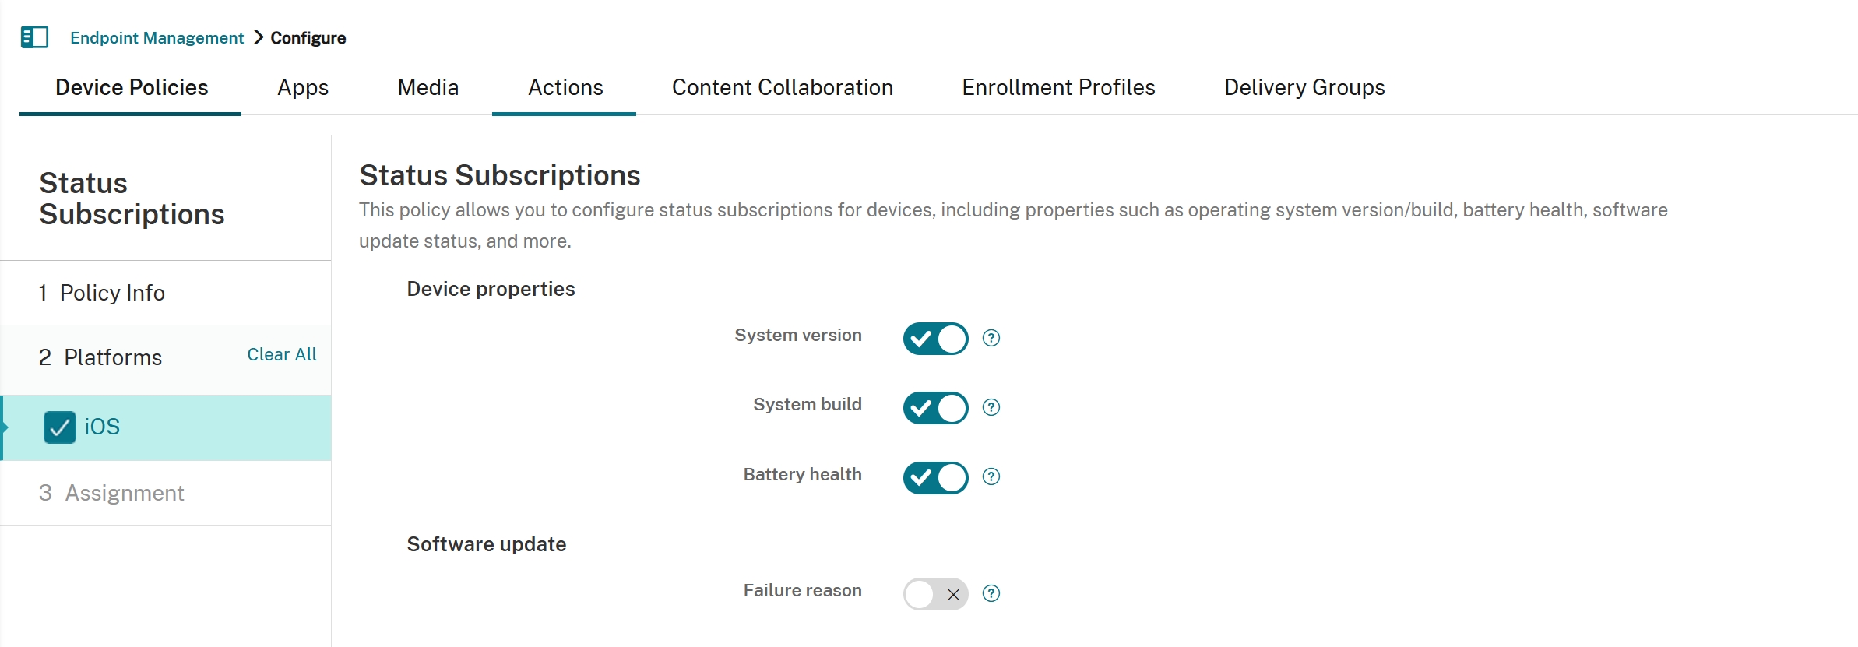
Task: Open step 1 Policy Info
Action: click(102, 293)
